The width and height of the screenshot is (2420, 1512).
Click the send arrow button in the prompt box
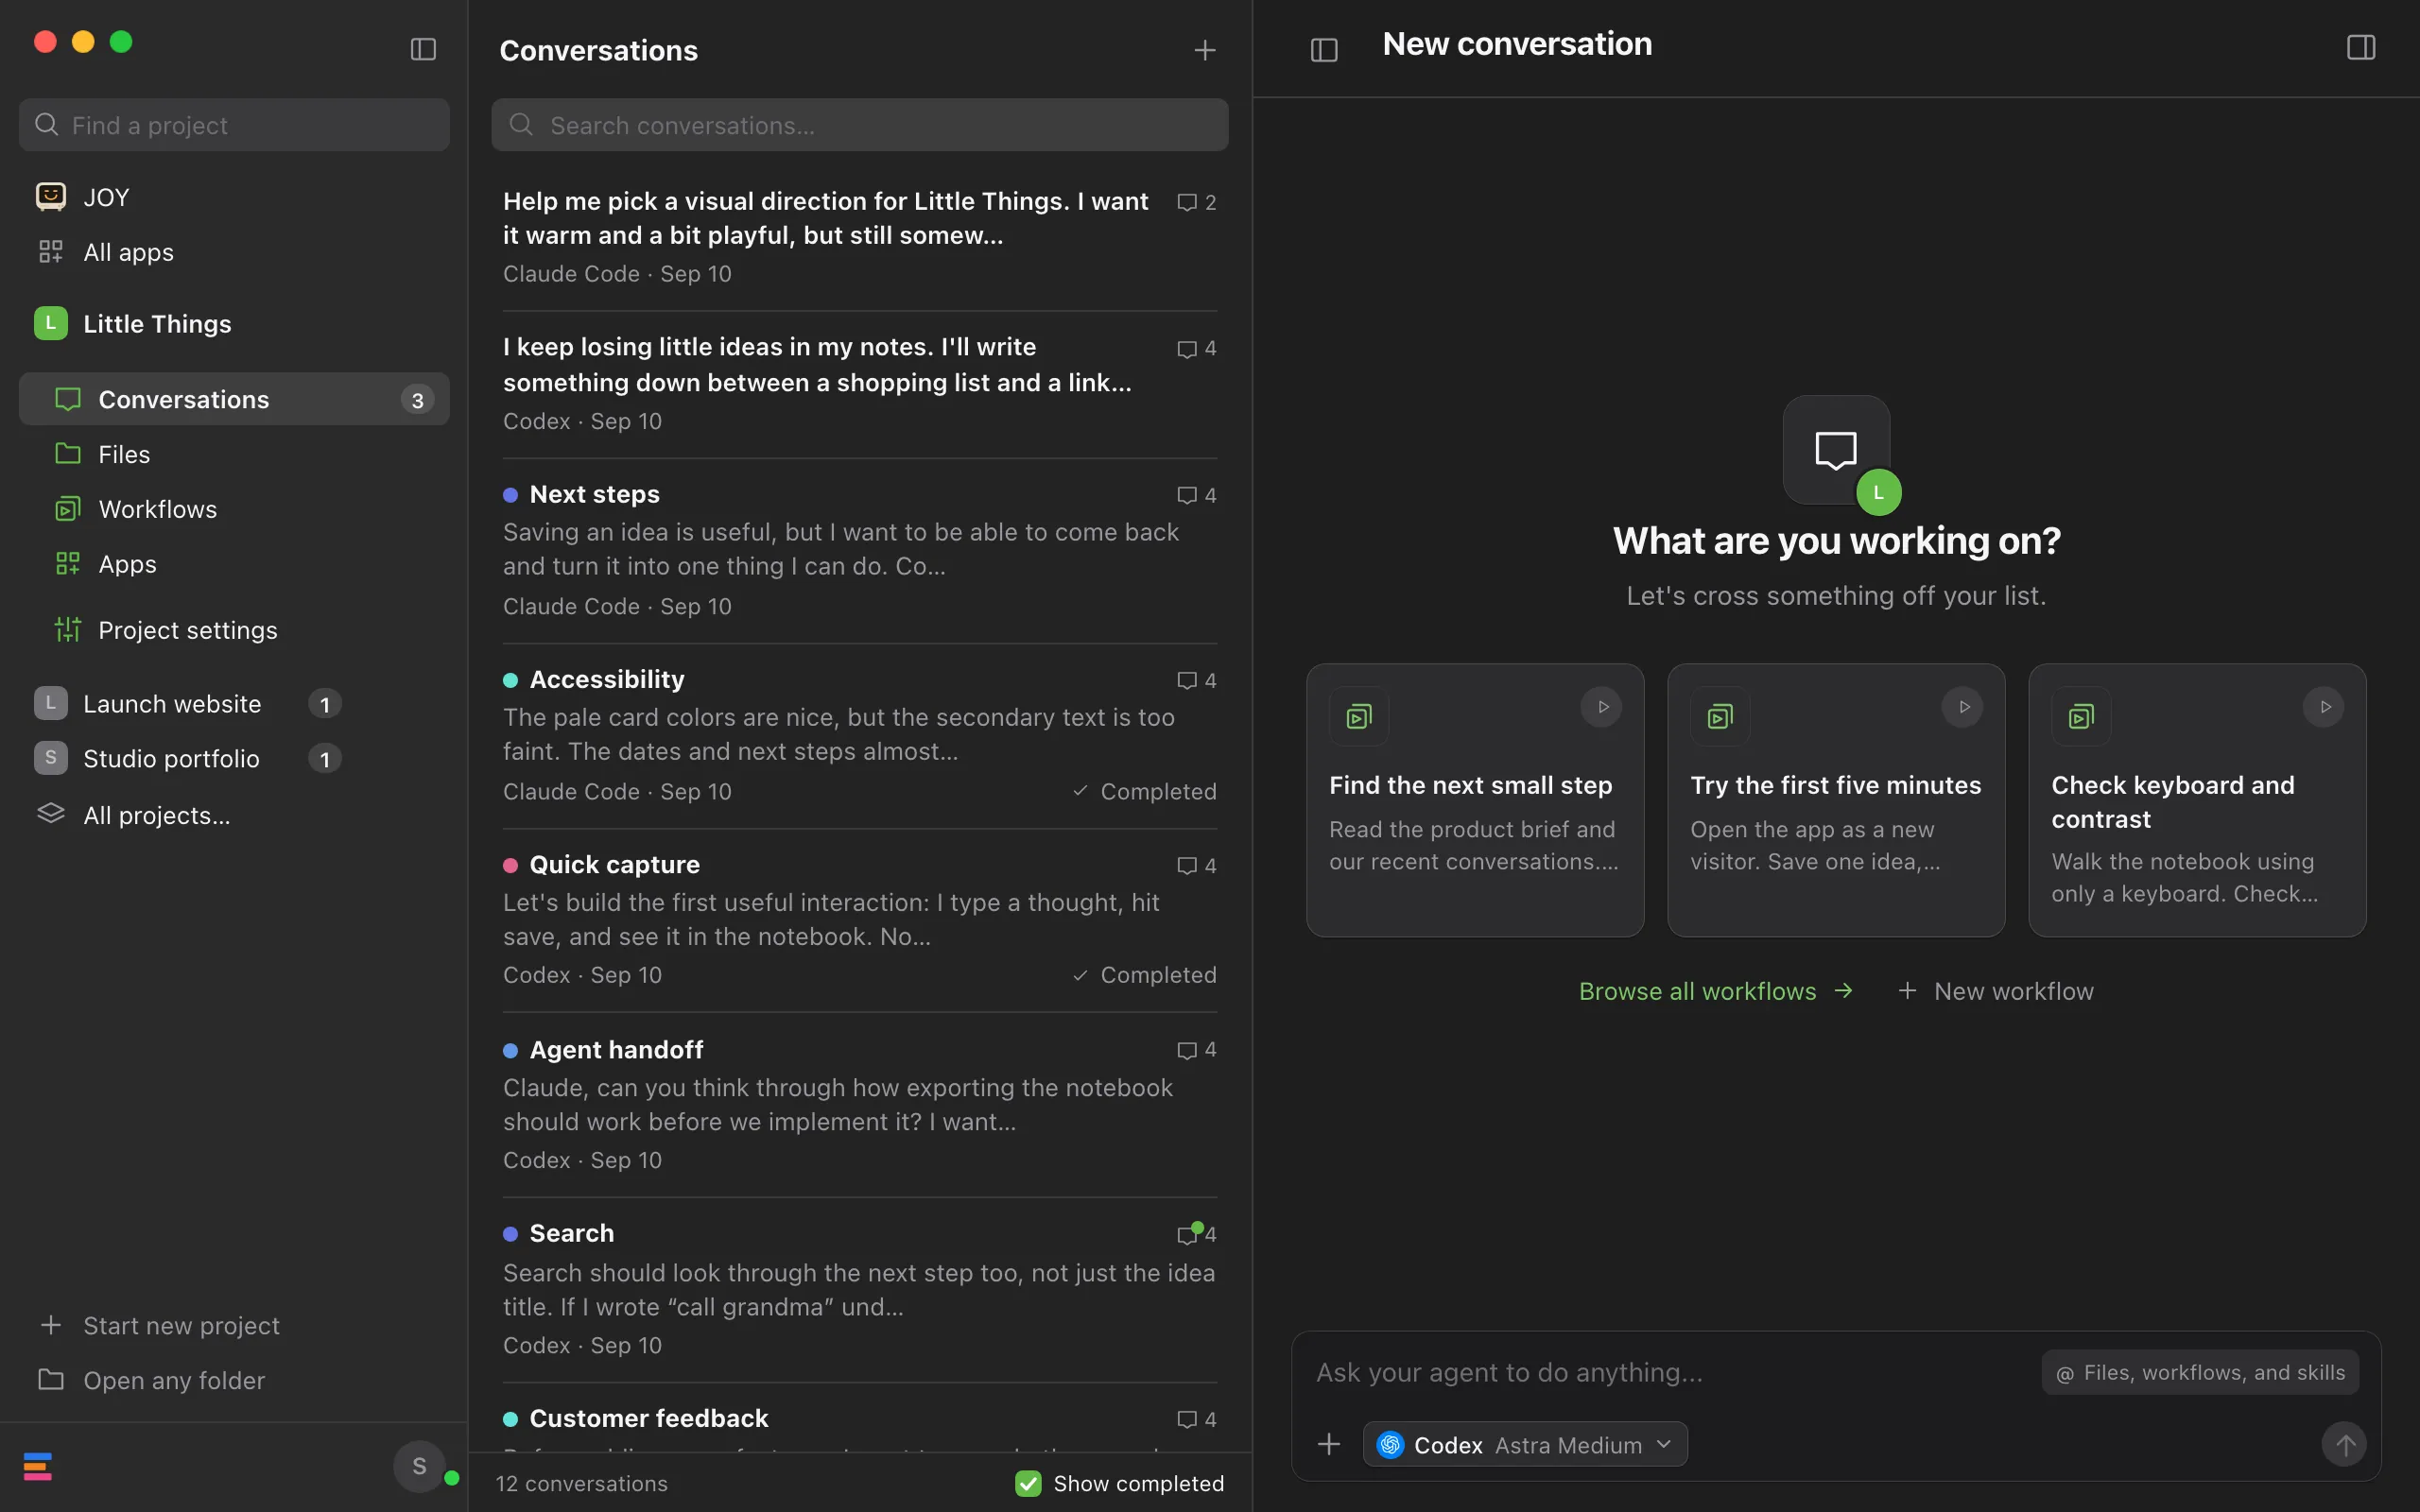pyautogui.click(x=2344, y=1444)
